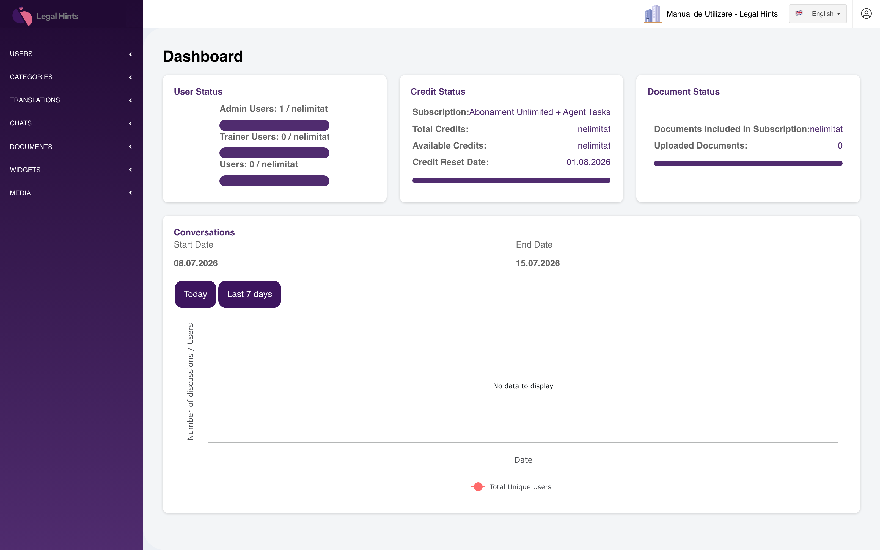
Task: Click the Credit Reset Date 01.08.2026 value
Action: pos(588,162)
